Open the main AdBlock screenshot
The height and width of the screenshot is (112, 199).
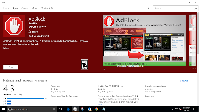tap(144, 40)
